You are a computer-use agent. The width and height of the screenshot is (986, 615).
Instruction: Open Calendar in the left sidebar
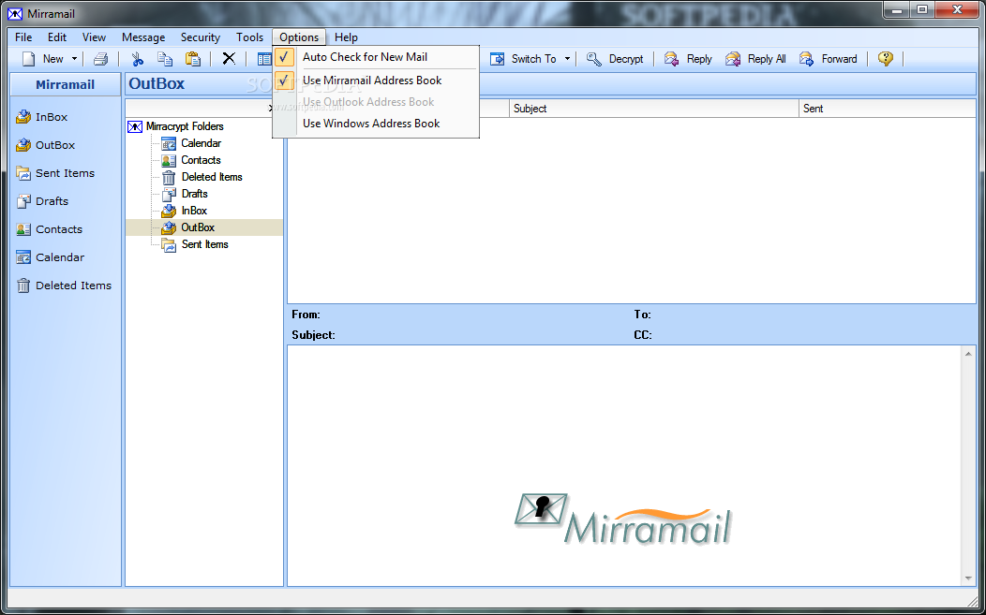point(50,257)
